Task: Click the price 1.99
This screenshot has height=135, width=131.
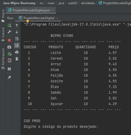Action: (113, 92)
